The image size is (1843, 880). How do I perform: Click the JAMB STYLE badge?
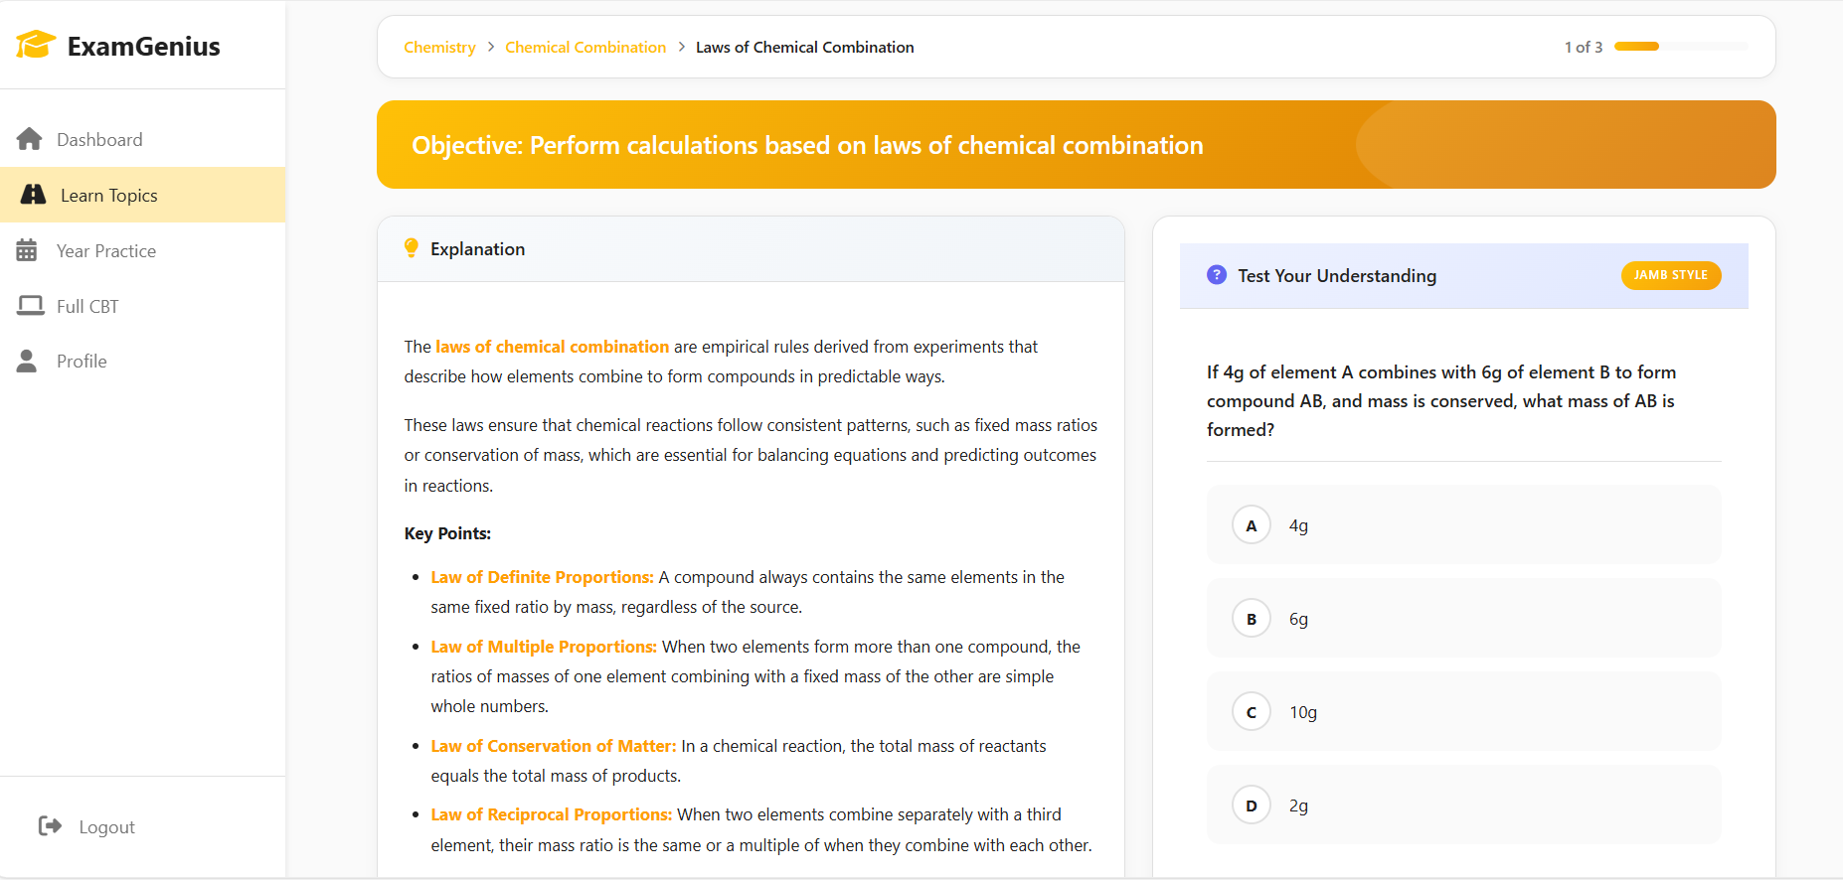(x=1671, y=275)
